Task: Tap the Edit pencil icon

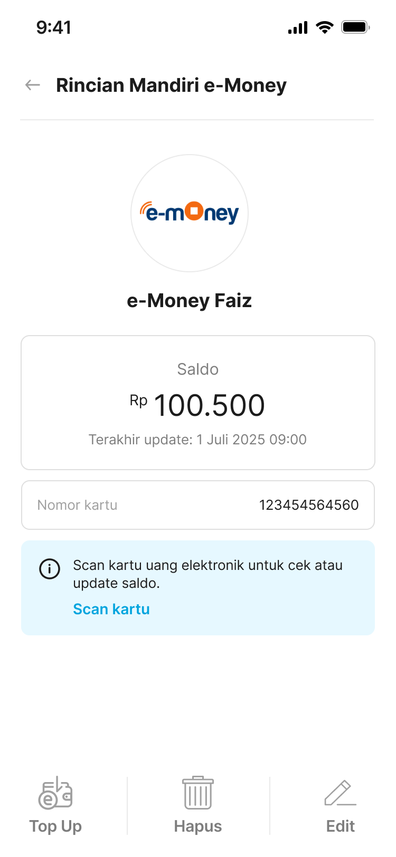Action: (341, 793)
